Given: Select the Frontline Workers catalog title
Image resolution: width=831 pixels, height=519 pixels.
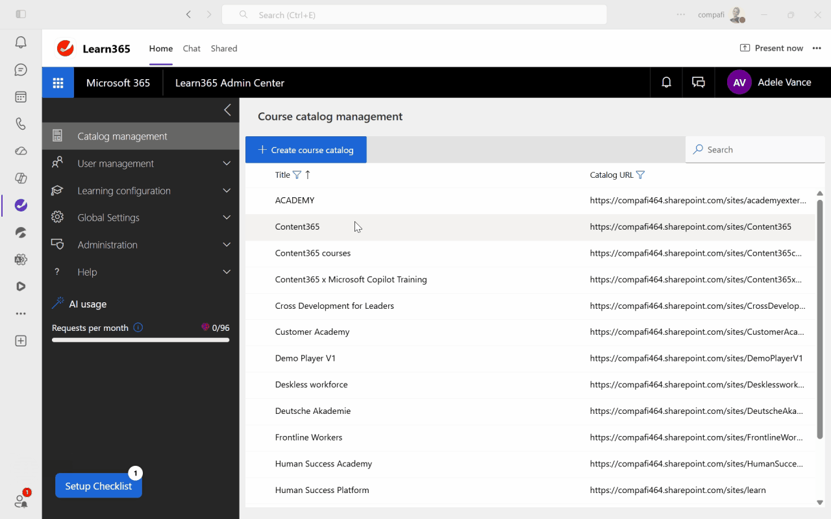Looking at the screenshot, I should pos(308,437).
